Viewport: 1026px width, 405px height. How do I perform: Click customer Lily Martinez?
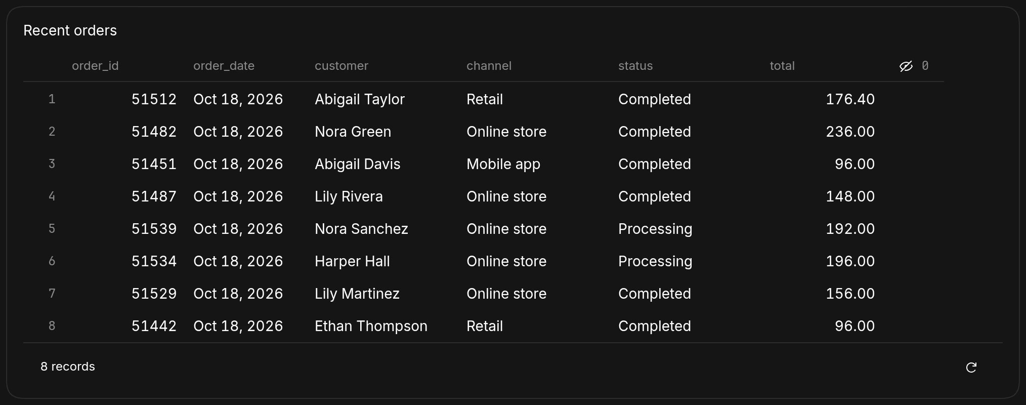click(357, 294)
